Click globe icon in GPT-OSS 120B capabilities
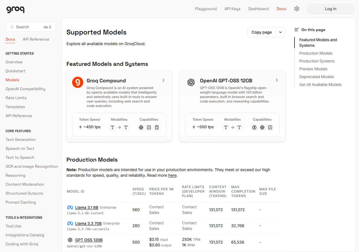The height and width of the screenshot is (252, 359). pos(262,127)
